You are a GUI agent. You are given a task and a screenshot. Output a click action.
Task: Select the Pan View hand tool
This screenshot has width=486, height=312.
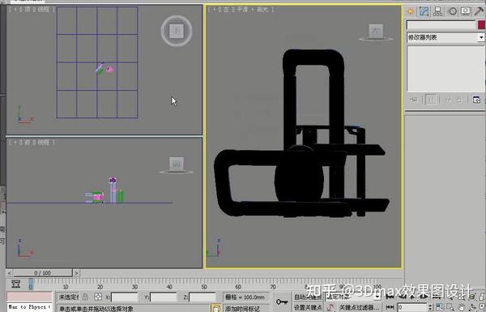pyautogui.click(x=462, y=308)
